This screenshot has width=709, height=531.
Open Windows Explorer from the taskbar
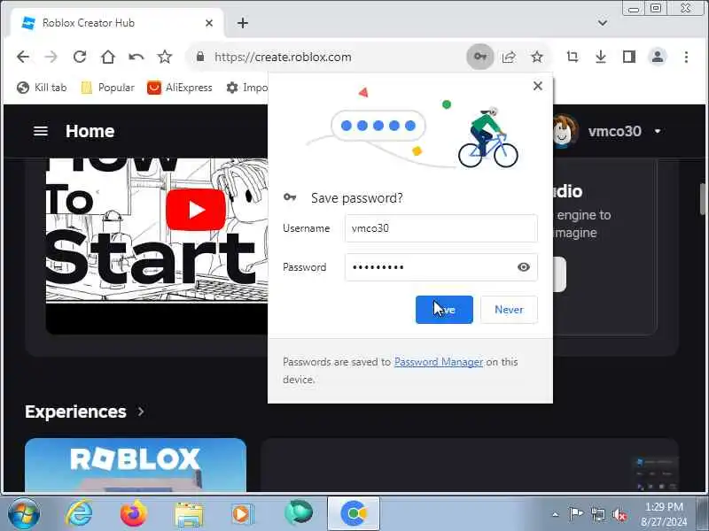pyautogui.click(x=189, y=514)
